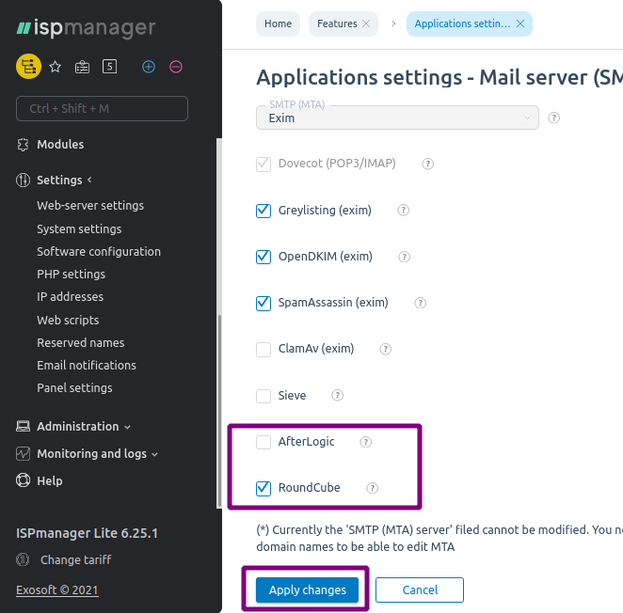Open Email notifications page
Image resolution: width=623 pixels, height=613 pixels.
(x=87, y=365)
